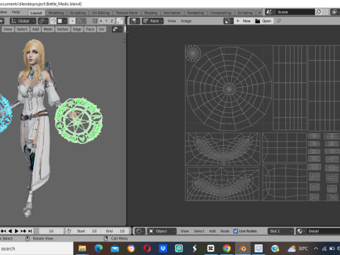
Task: Open the material browse dropdown icon
Action: (x=301, y=231)
